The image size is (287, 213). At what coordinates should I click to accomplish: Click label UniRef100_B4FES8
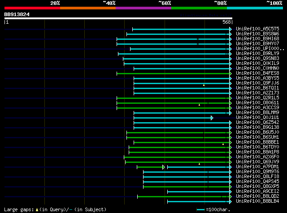click(257, 73)
